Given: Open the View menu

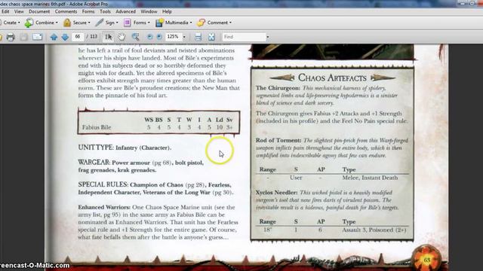Looking at the screenshot, I should (x=19, y=12).
